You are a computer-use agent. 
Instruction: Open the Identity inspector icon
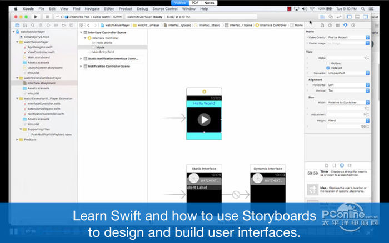pyautogui.click(x=338, y=26)
